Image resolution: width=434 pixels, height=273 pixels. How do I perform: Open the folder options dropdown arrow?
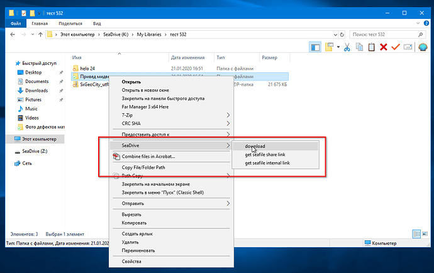tap(338, 47)
